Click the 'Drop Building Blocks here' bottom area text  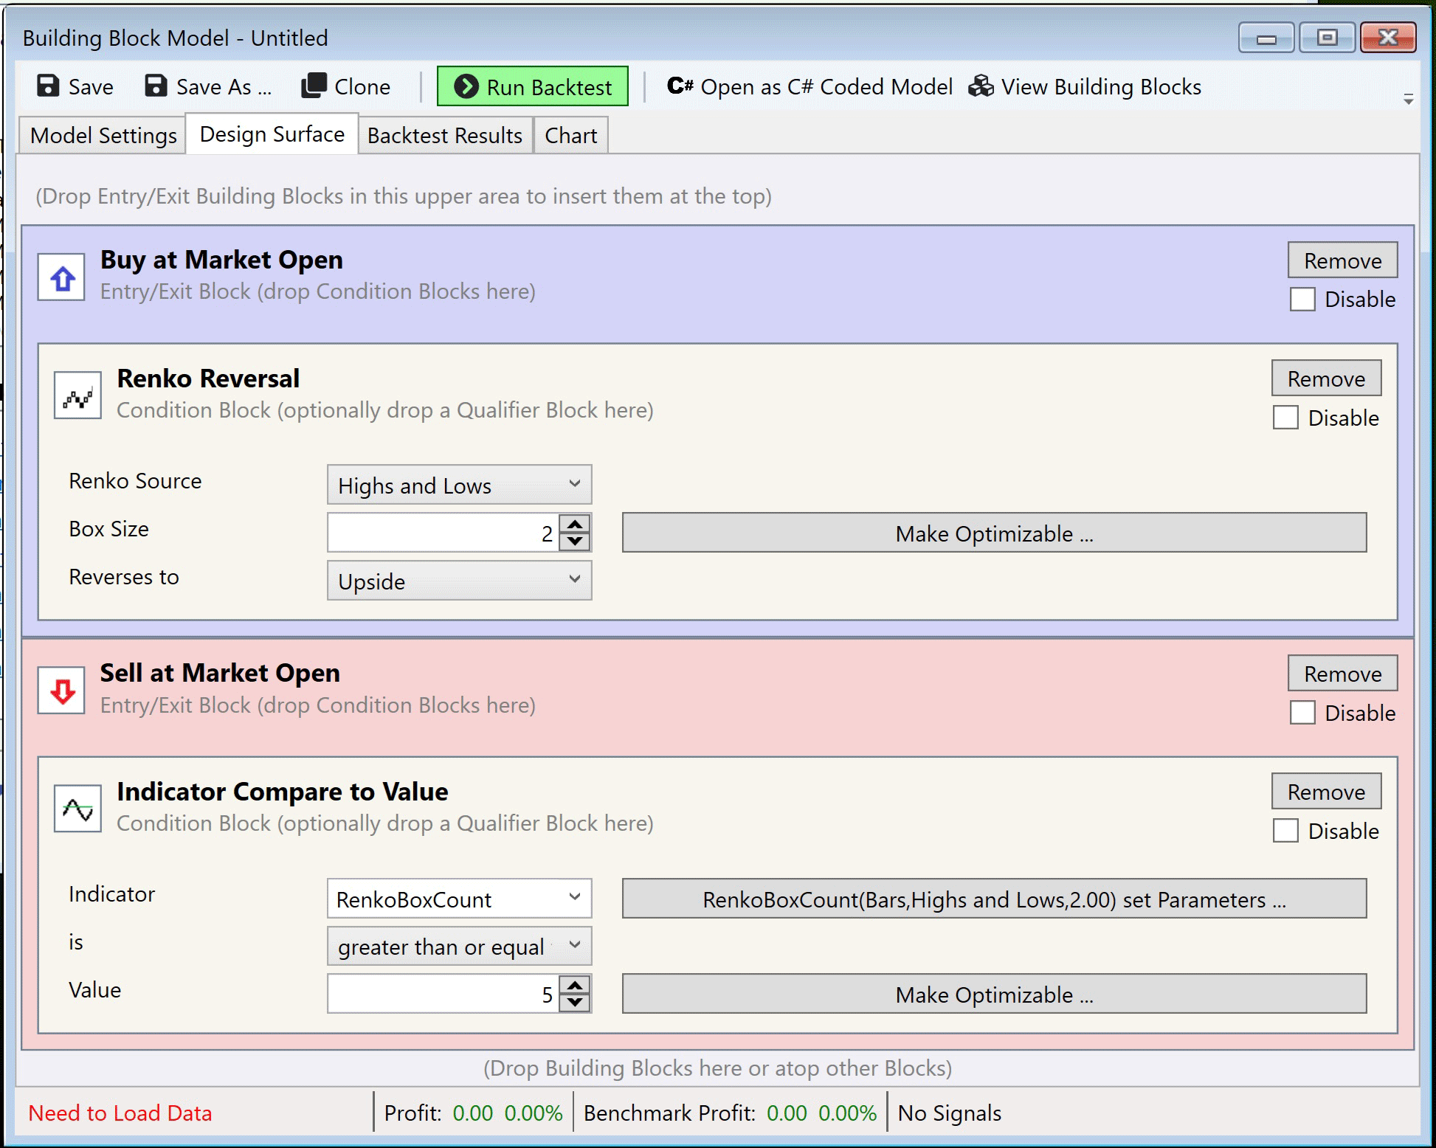(x=717, y=1068)
